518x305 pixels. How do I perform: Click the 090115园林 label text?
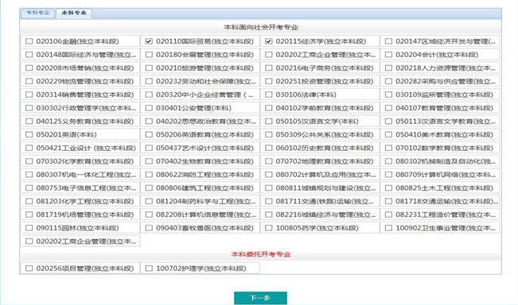click(78, 228)
